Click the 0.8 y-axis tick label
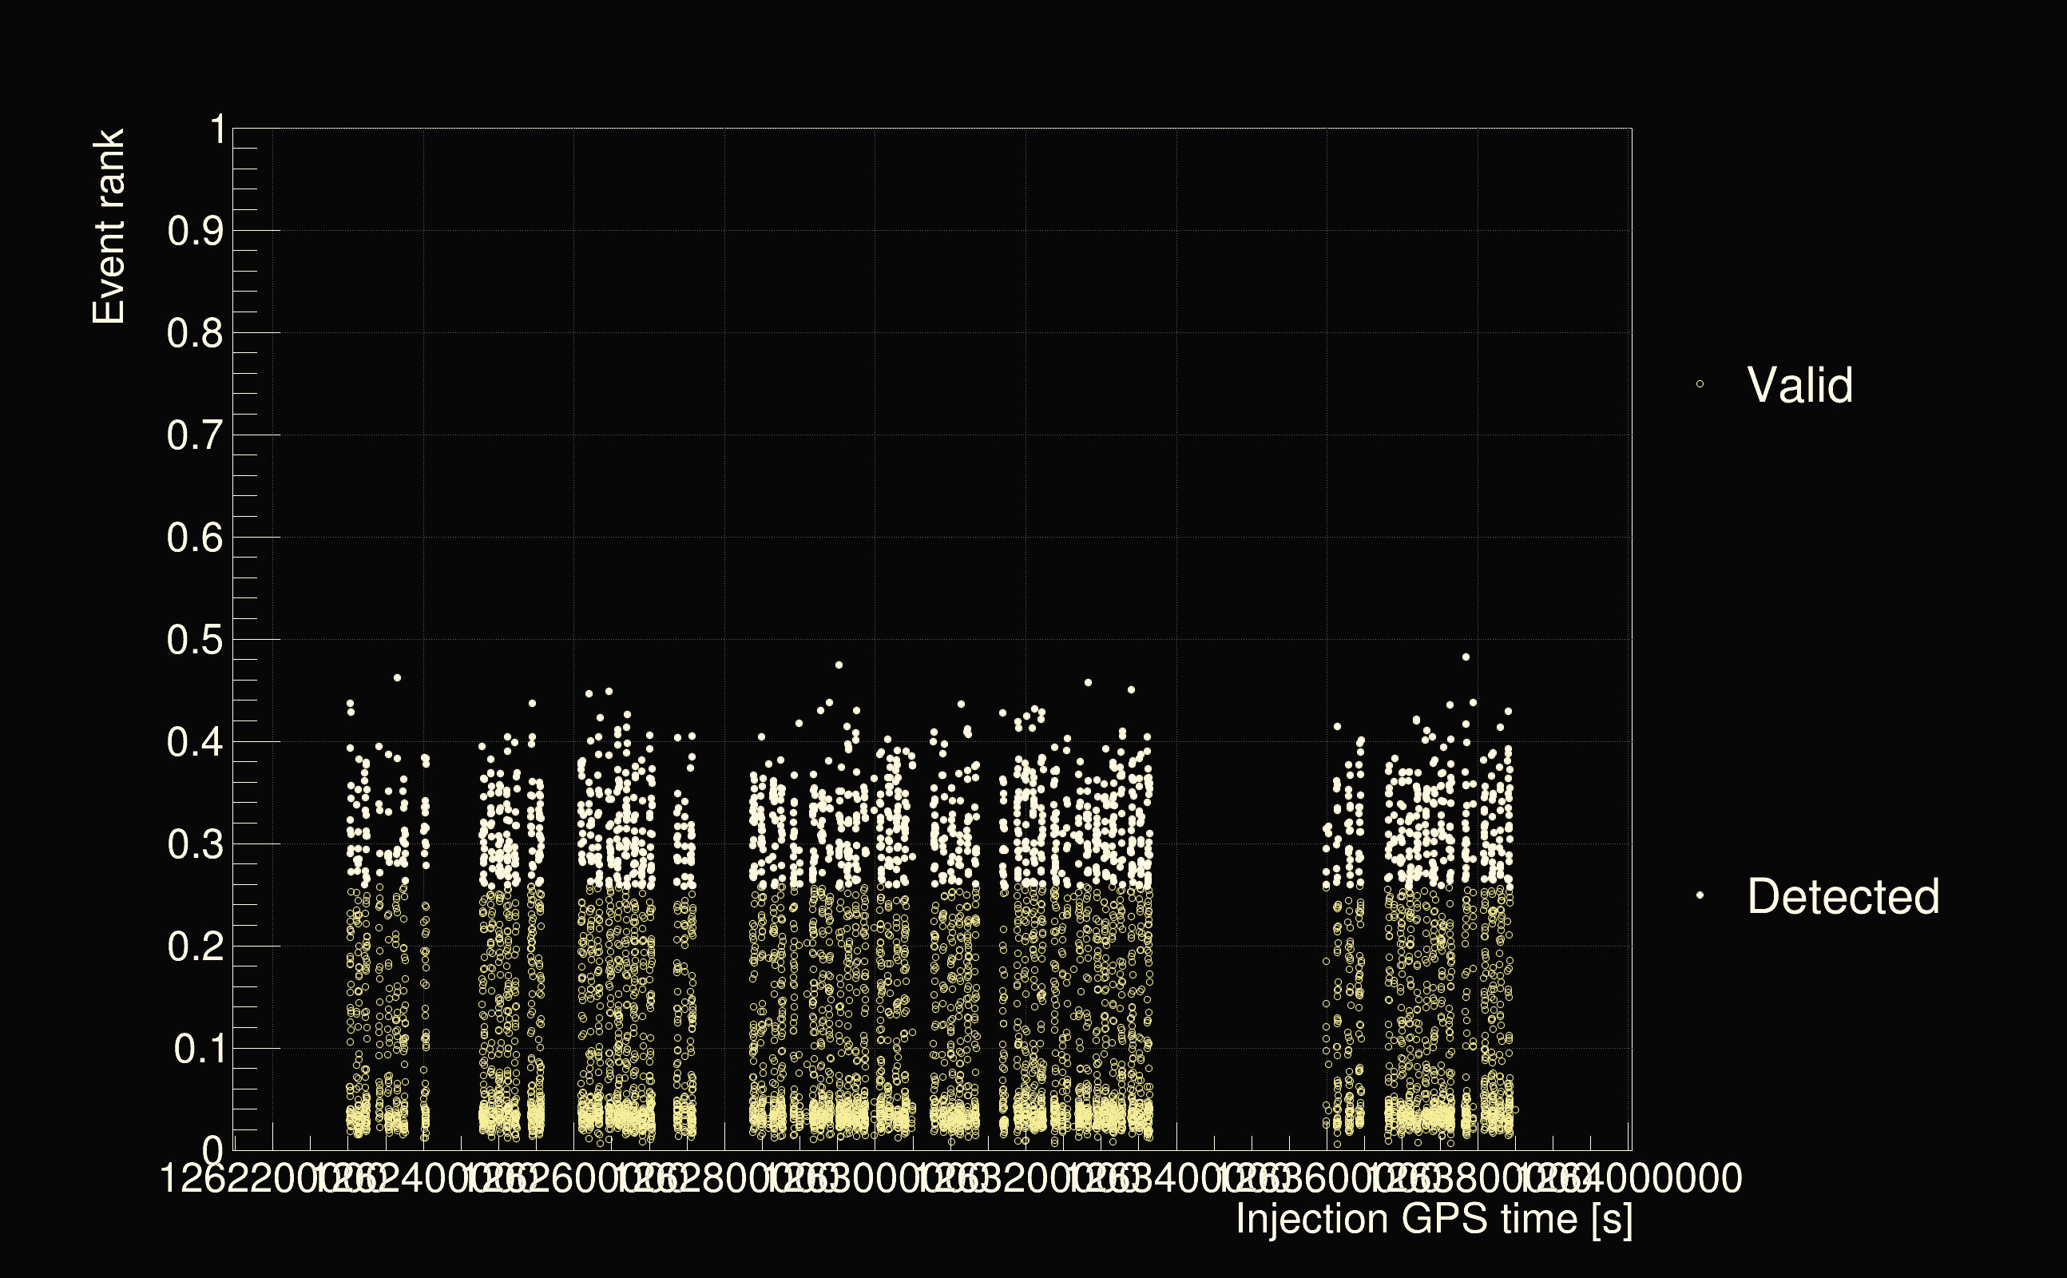Image resolution: width=2067 pixels, height=1278 pixels. click(195, 334)
